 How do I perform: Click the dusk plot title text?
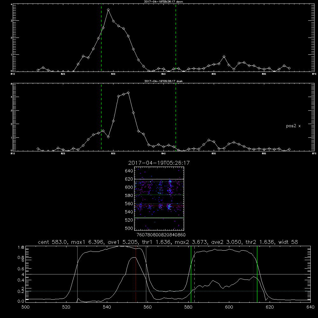click(163, 81)
